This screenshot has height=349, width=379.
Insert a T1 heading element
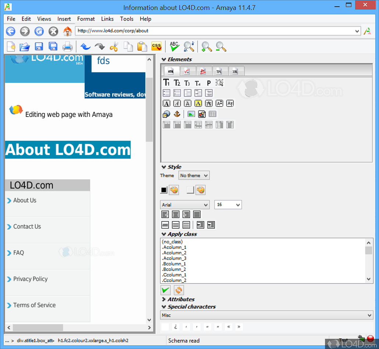pos(166,83)
